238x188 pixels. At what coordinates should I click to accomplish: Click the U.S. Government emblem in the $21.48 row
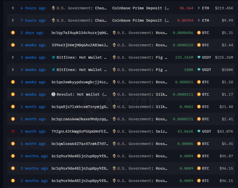point(114,106)
